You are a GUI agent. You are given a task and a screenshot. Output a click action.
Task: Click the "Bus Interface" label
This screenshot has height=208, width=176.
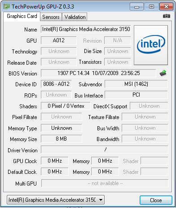pyautogui.click(x=89, y=96)
